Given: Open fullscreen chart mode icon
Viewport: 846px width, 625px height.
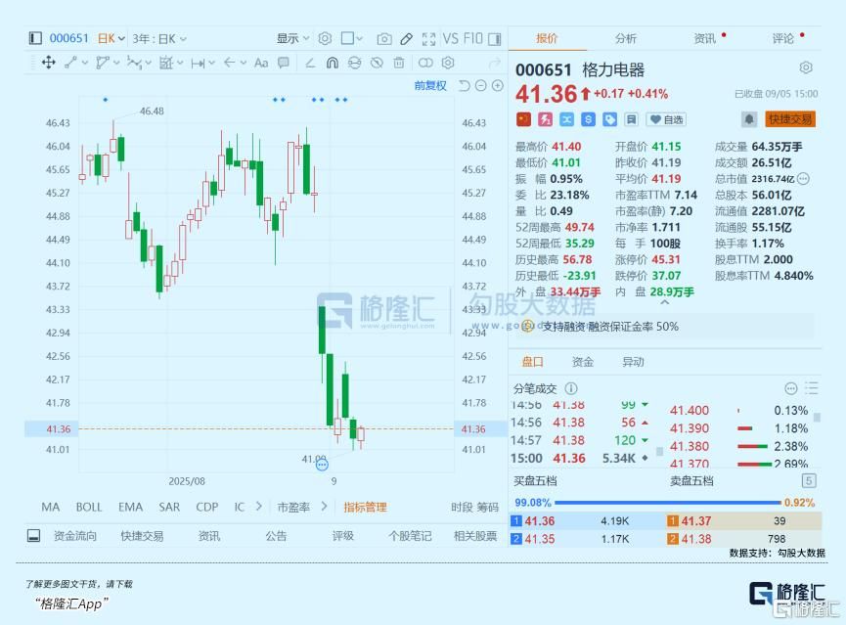Looking at the screenshot, I should (428, 39).
